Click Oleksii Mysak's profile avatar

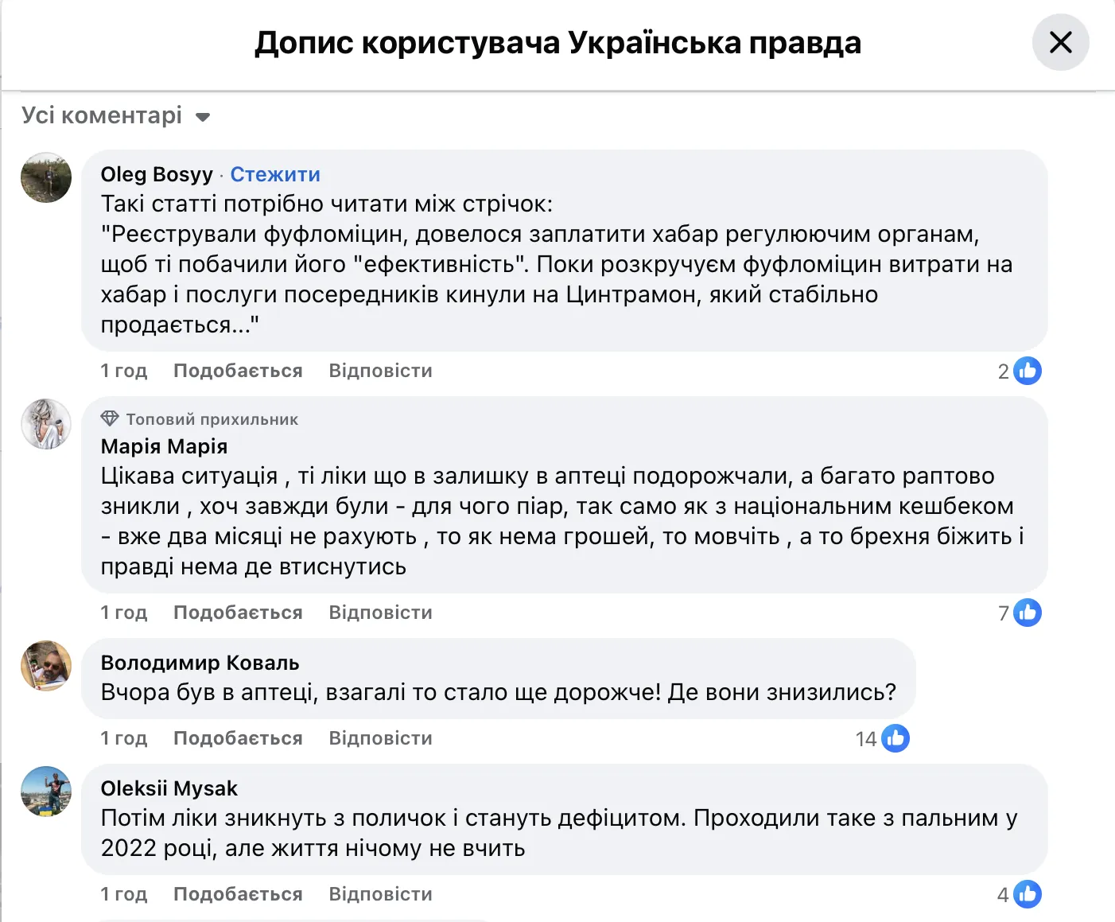tap(46, 792)
